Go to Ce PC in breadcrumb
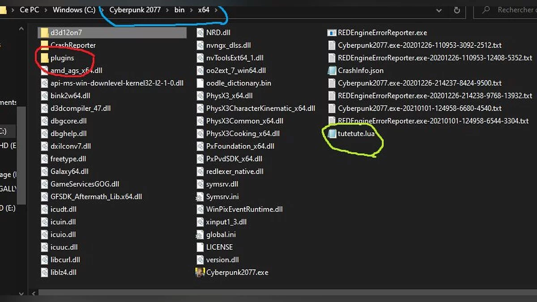537x302 pixels. [x=30, y=10]
